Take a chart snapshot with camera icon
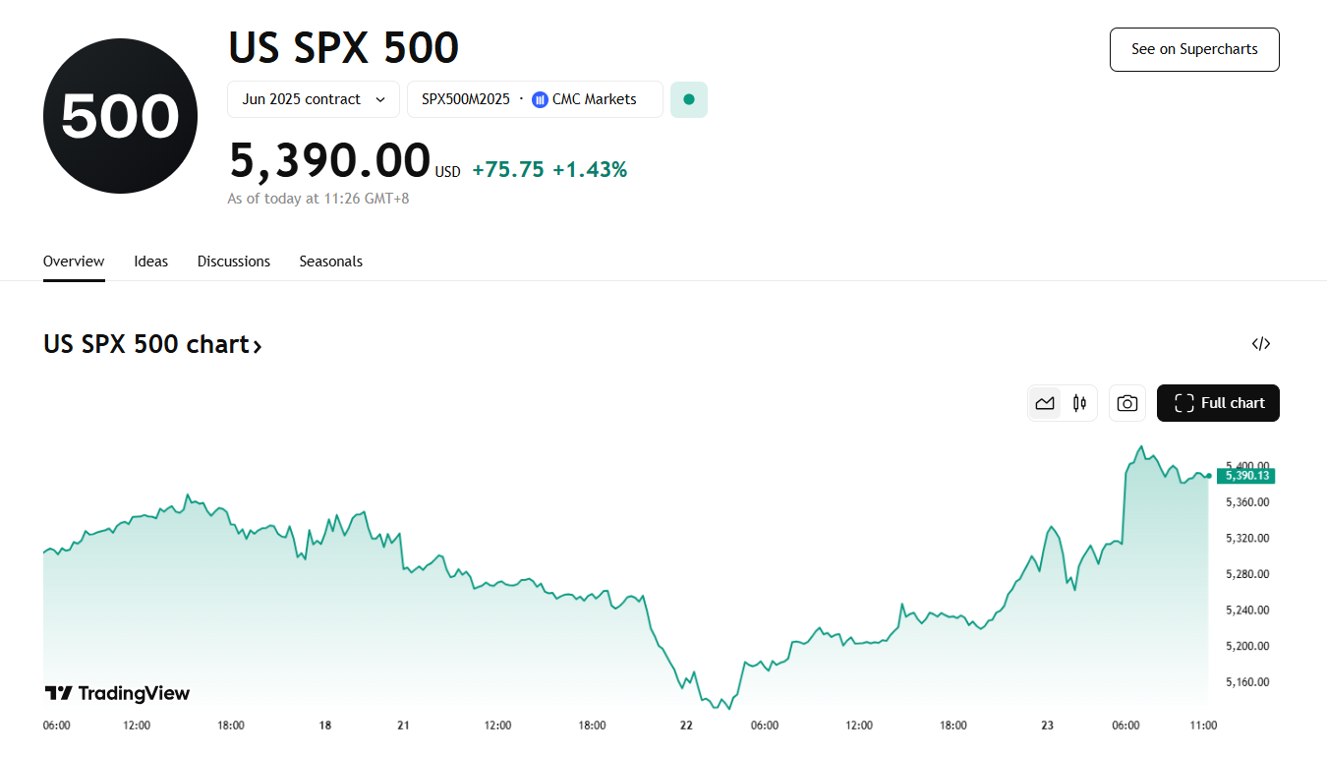 click(x=1127, y=403)
